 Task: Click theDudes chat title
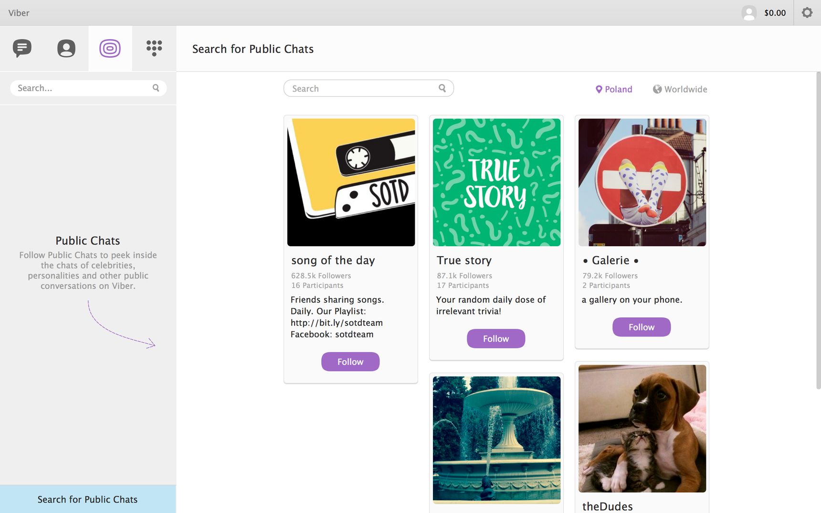pos(608,506)
